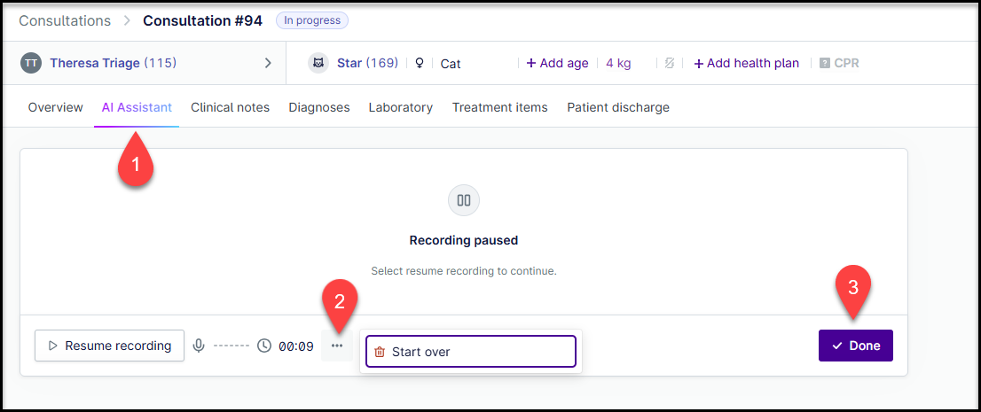Click the three-dot more options button
Image resolution: width=981 pixels, height=412 pixels.
click(337, 346)
